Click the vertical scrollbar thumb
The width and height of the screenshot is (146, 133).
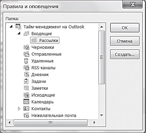point(102,57)
